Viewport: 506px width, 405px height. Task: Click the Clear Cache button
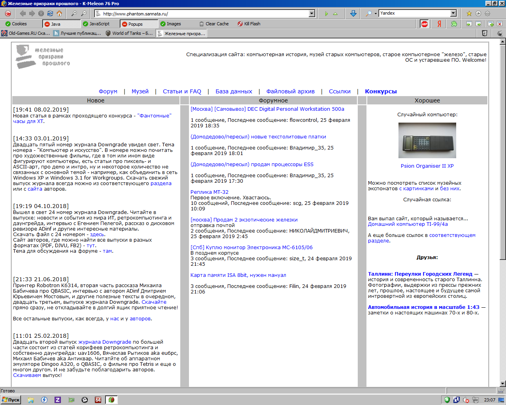214,24
